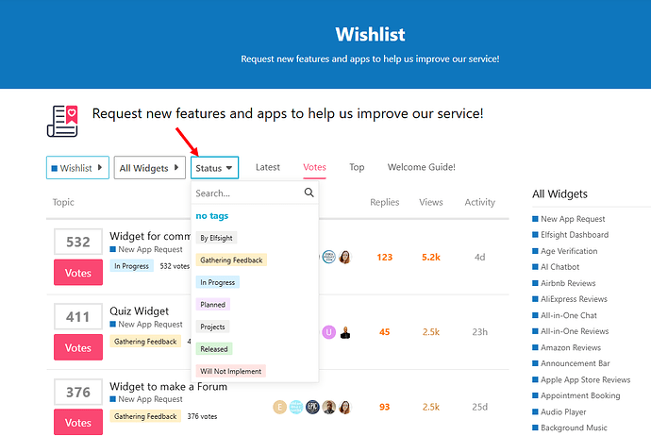The width and height of the screenshot is (651, 436).
Task: Open the Wishlist category dropdown
Action: click(77, 168)
